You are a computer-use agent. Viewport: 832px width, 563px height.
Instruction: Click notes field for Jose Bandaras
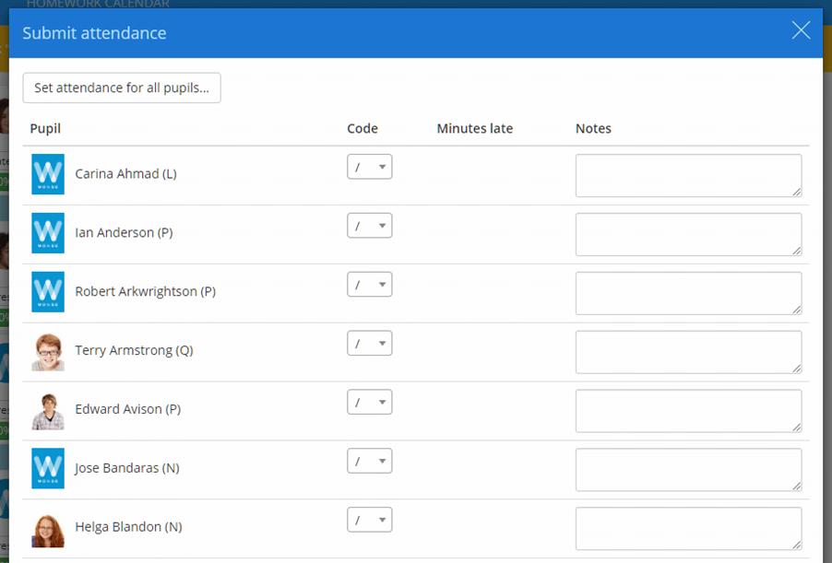tap(688, 470)
